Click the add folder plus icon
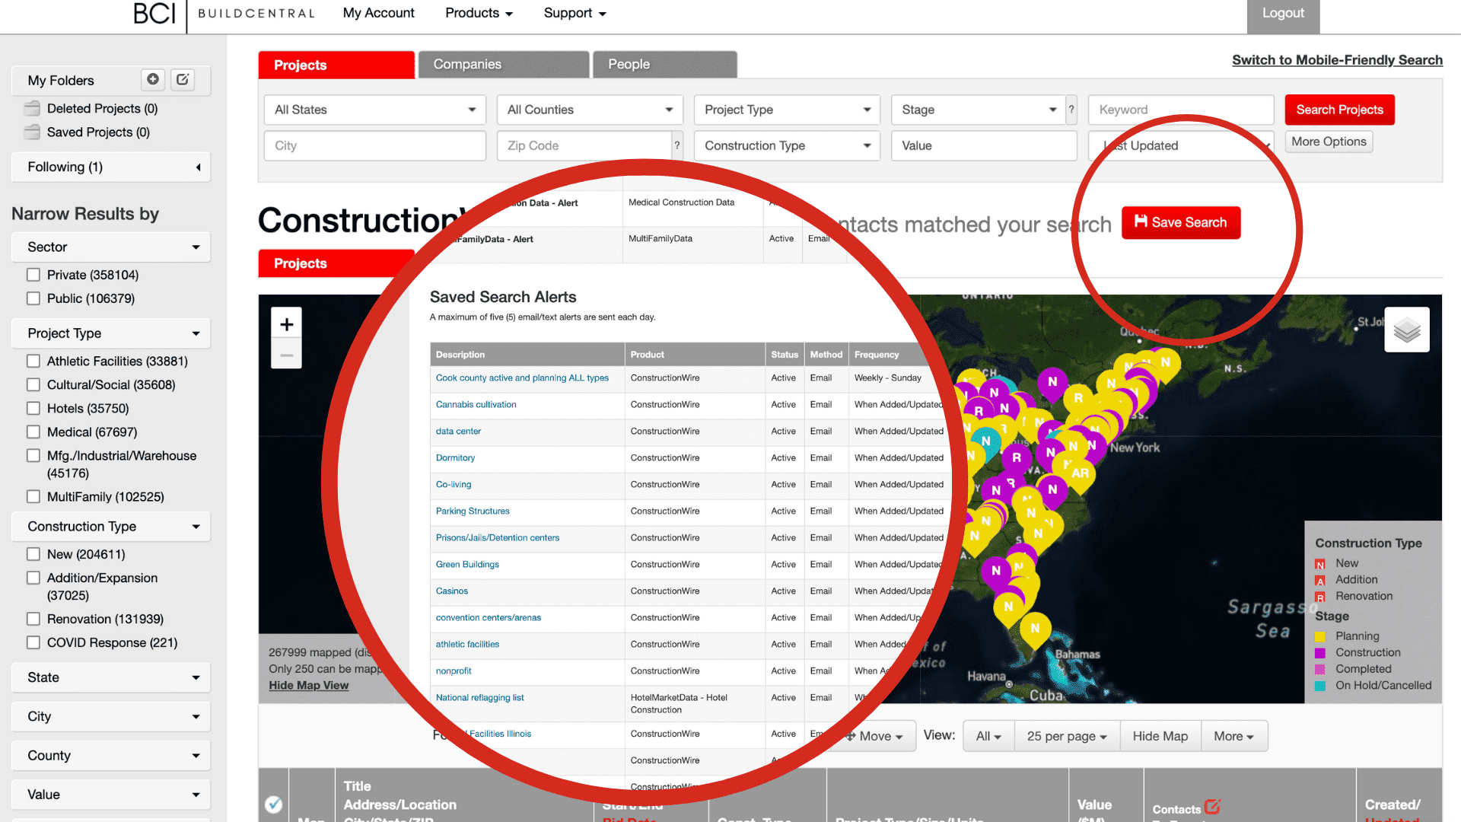 point(153,79)
